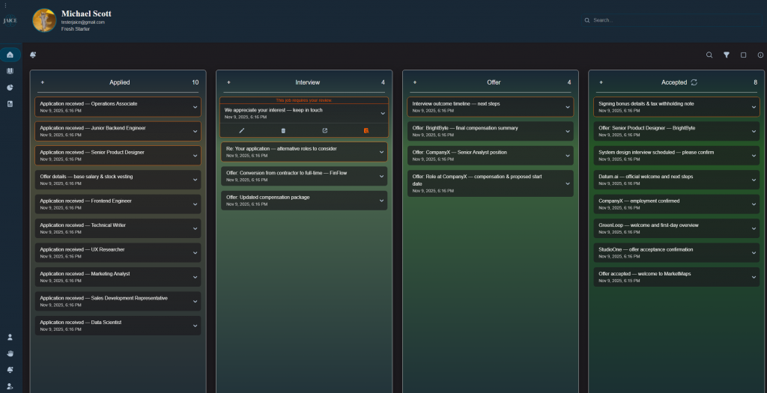Click the magnifier icon above the Offer column
This screenshot has width=767, height=393.
[709, 55]
